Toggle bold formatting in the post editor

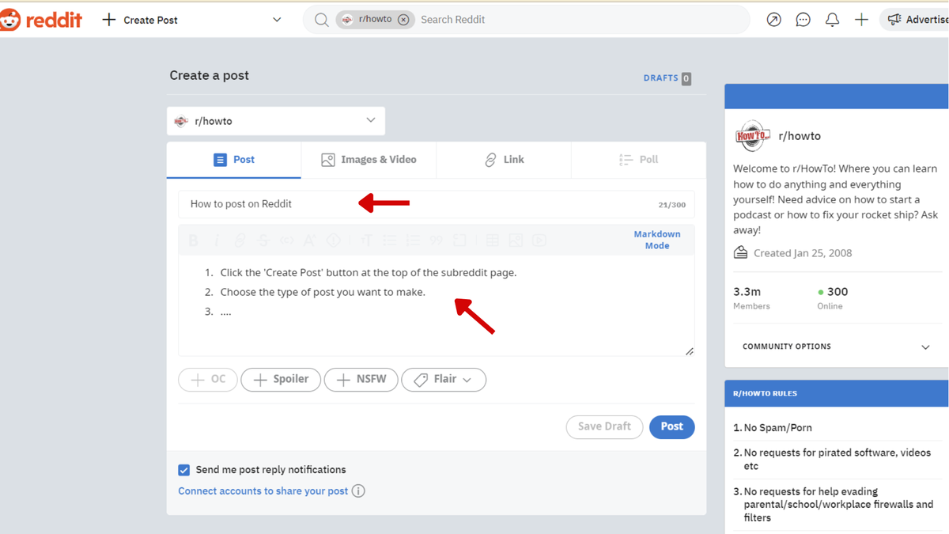point(192,240)
